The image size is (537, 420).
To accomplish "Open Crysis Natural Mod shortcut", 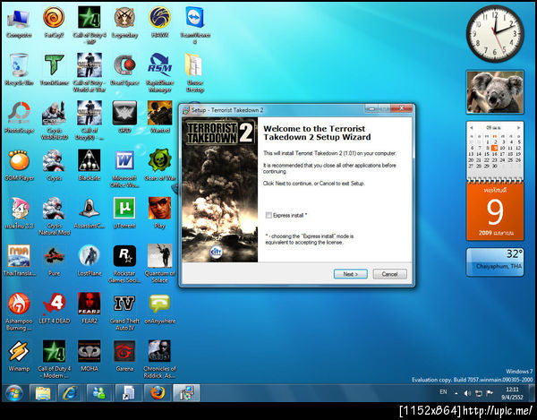I will click(x=54, y=216).
